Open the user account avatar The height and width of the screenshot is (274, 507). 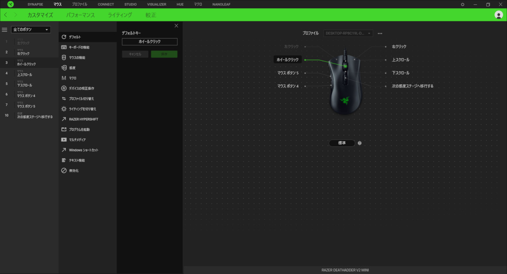pos(499,15)
